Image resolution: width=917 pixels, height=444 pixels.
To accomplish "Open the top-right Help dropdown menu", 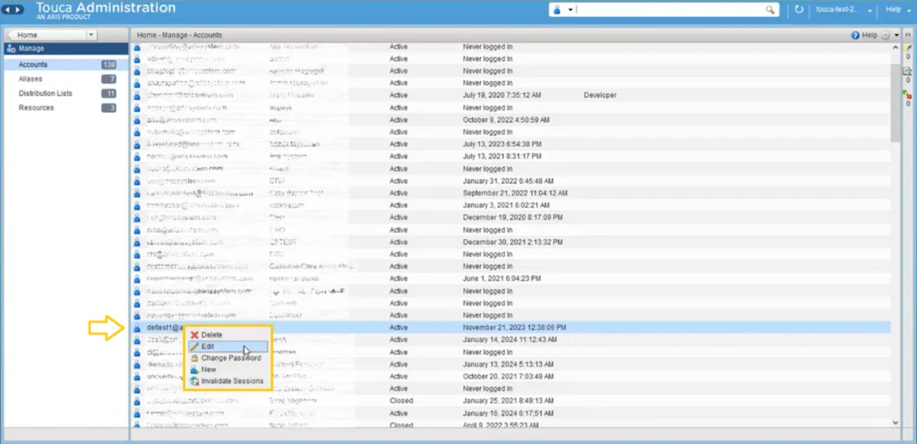I will (x=896, y=10).
